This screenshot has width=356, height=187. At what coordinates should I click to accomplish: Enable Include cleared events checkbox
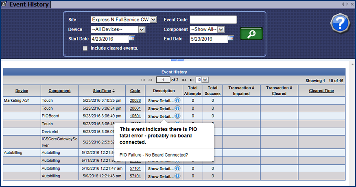85,48
